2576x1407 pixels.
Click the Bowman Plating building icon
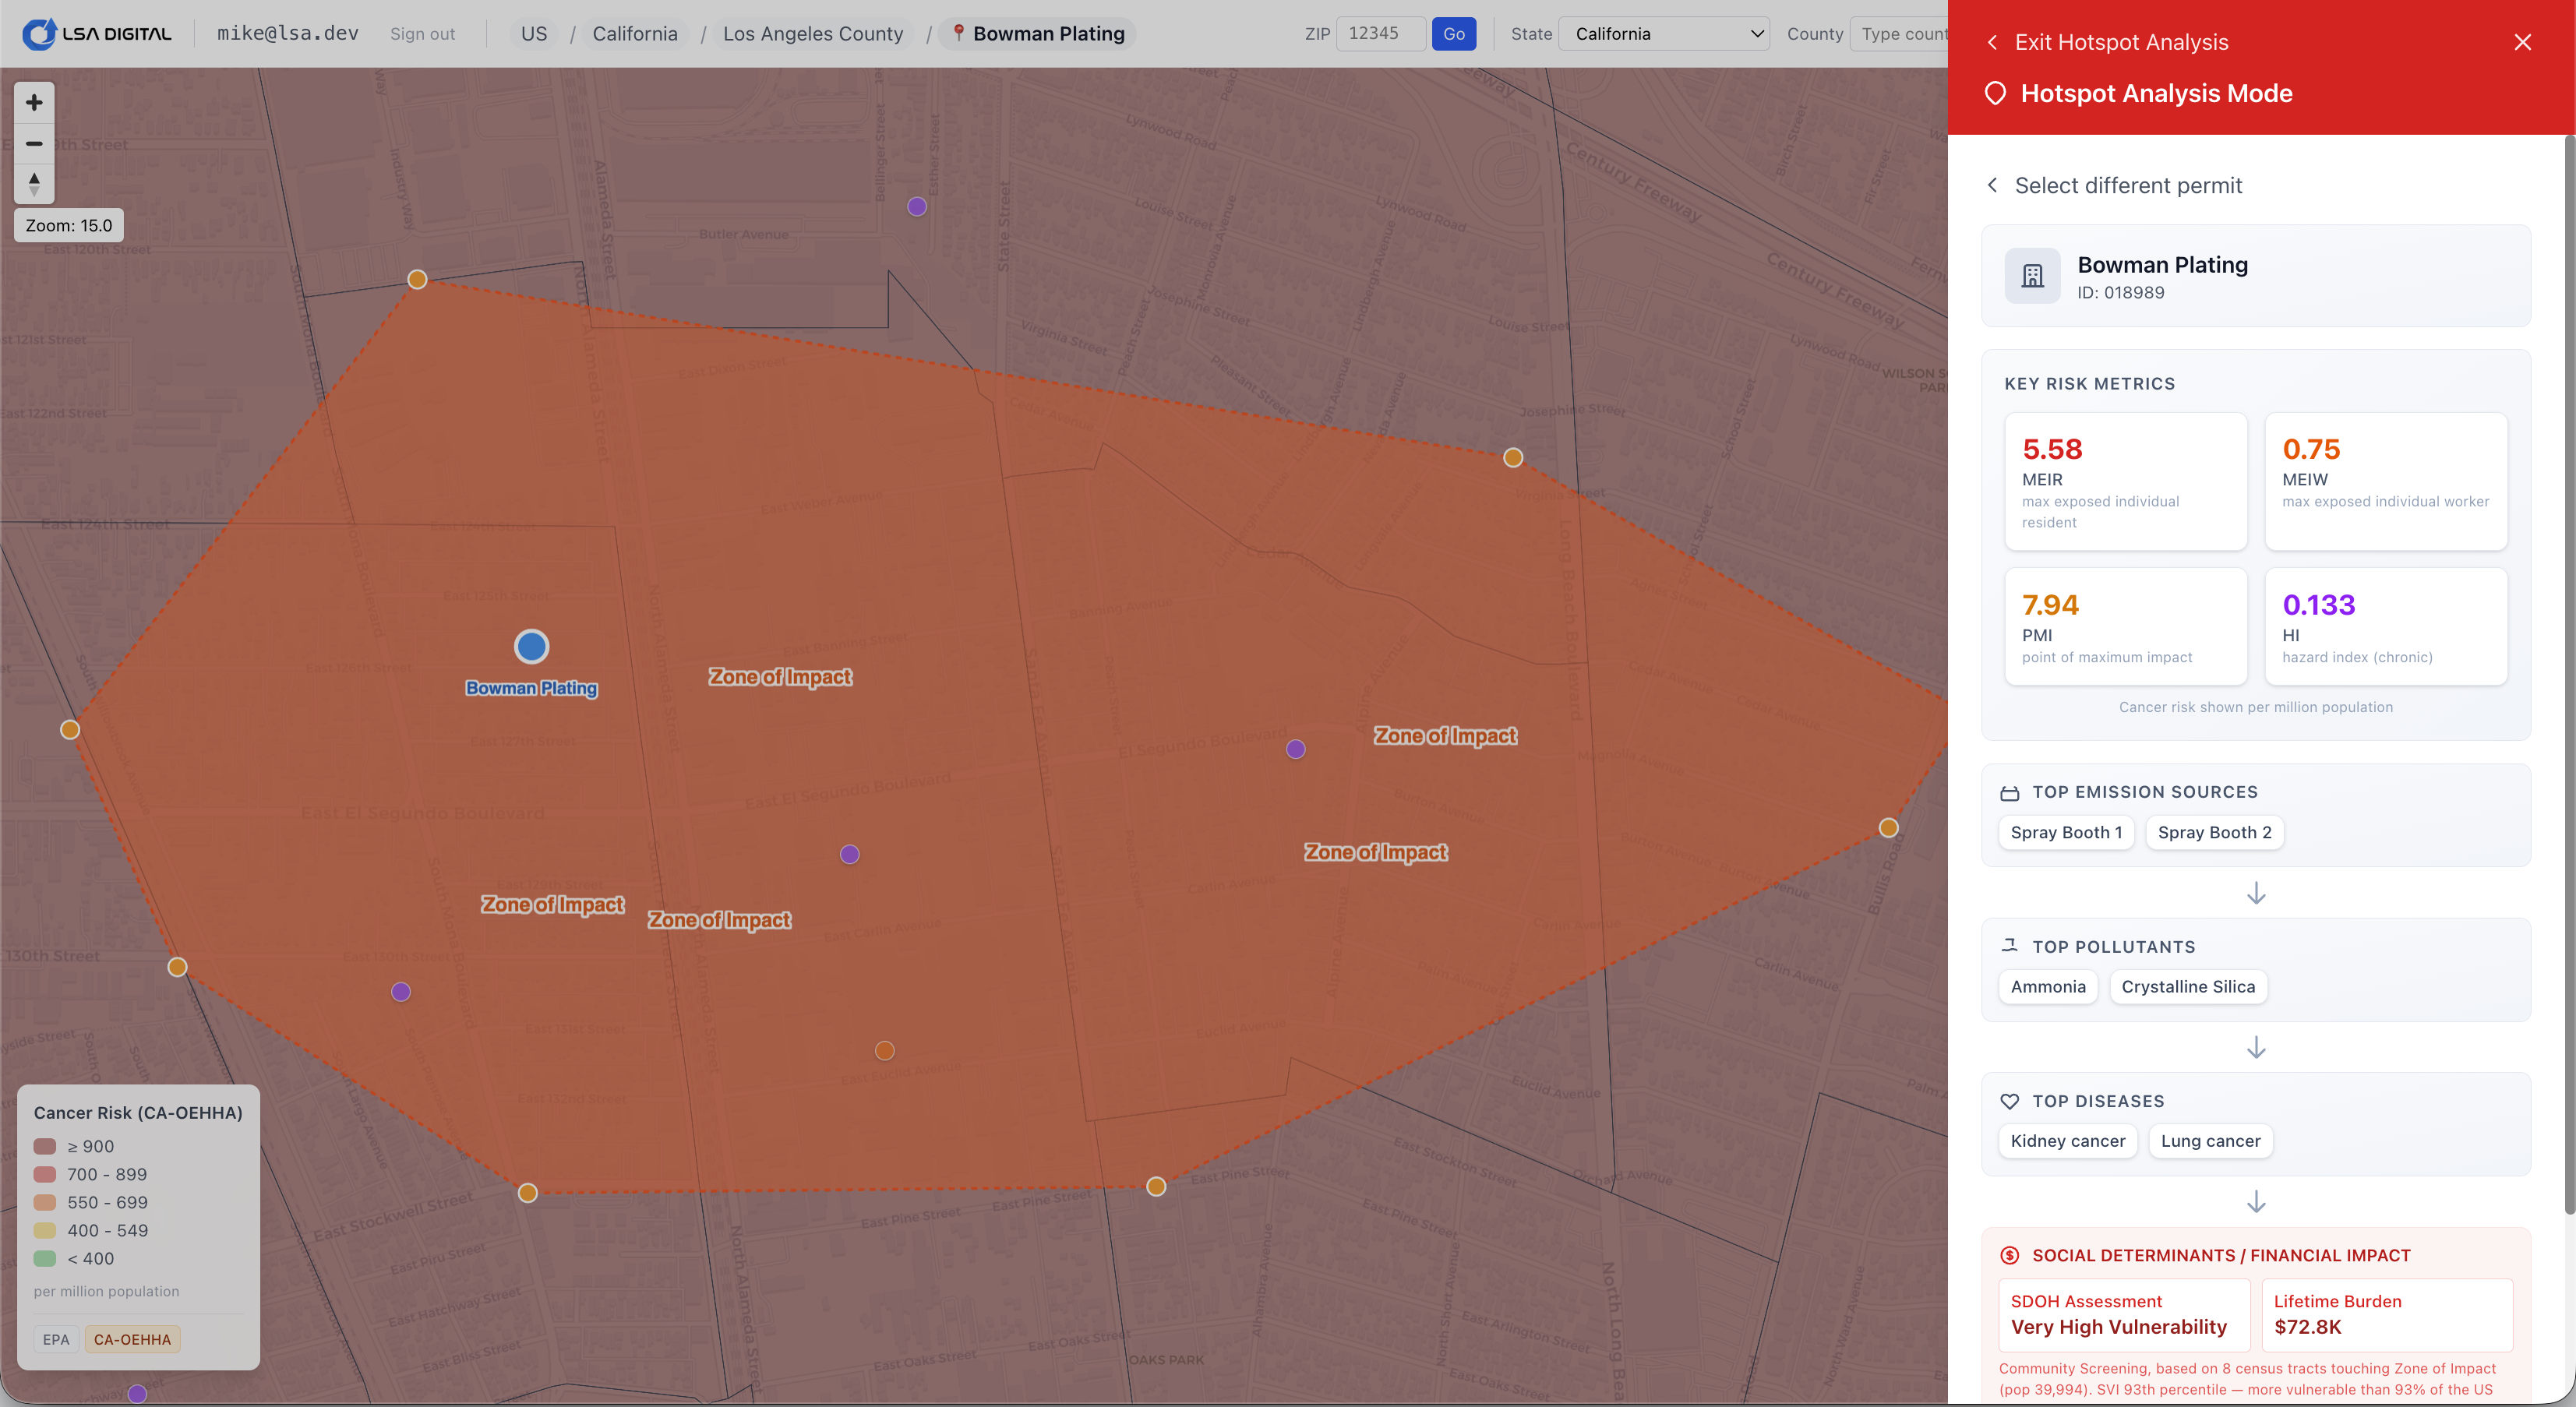[x=2032, y=276]
